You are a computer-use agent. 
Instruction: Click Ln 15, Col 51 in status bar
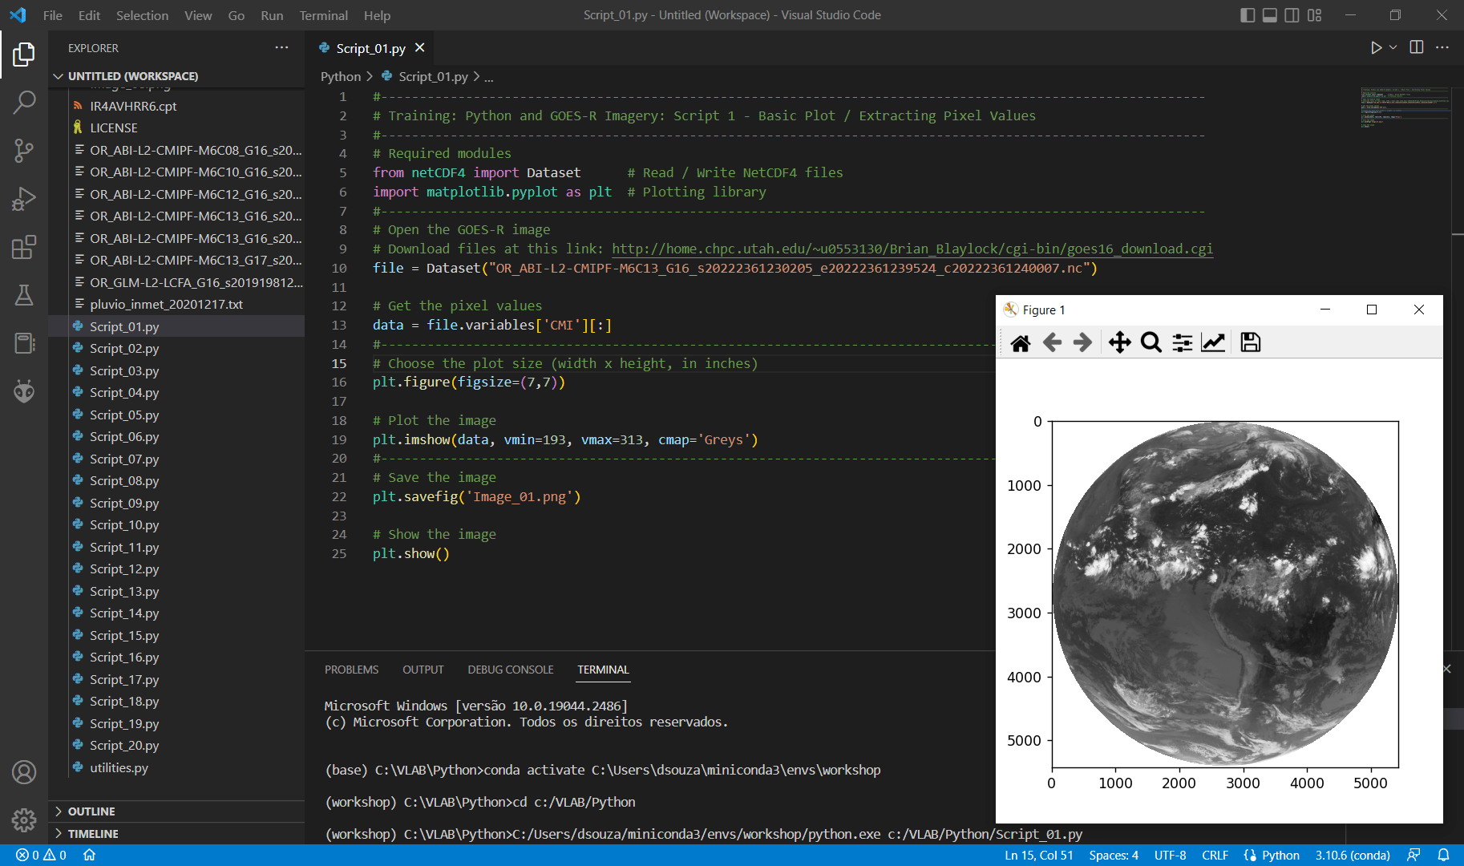(1039, 855)
